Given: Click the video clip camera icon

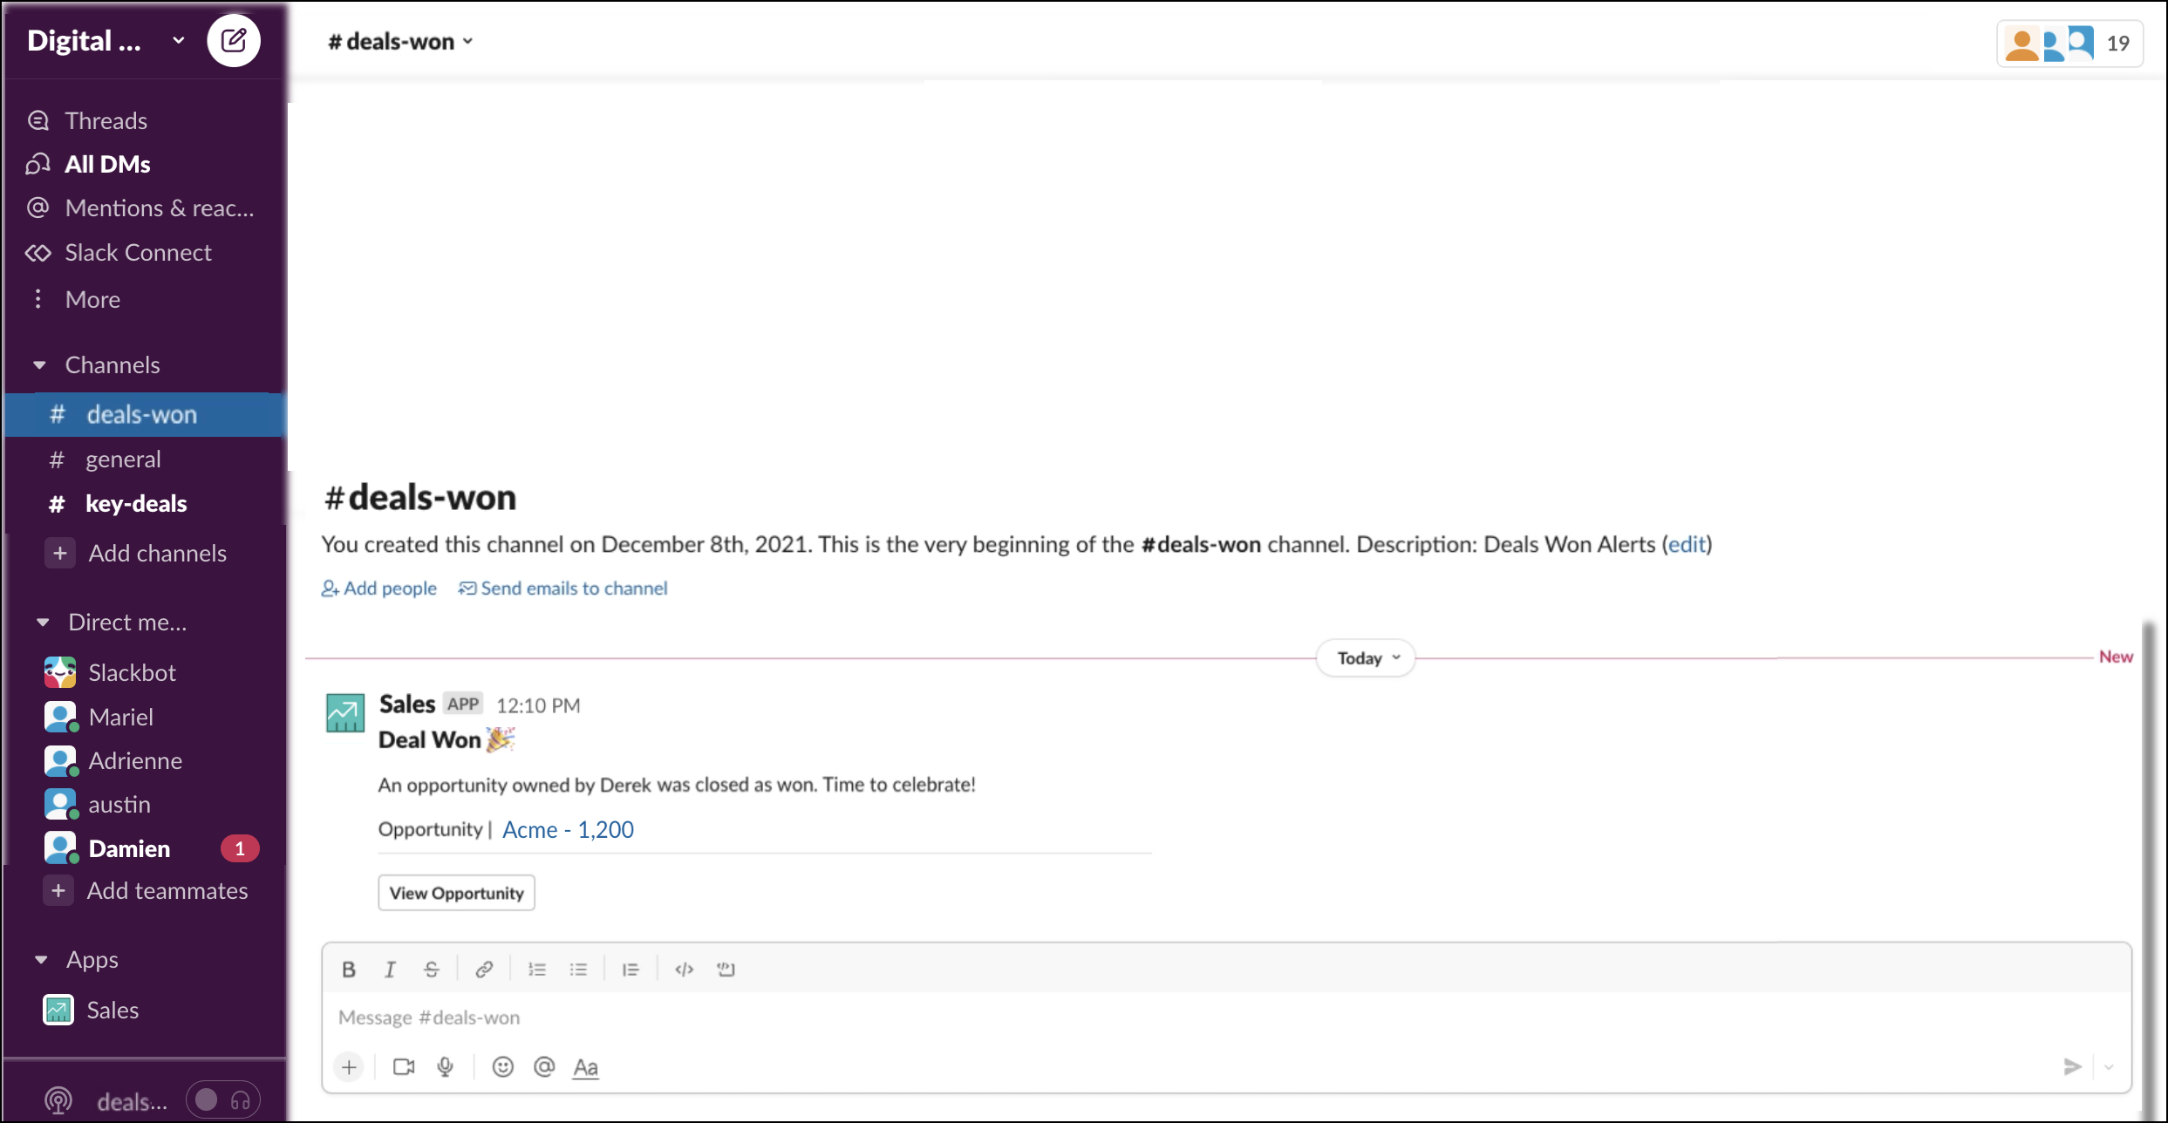Looking at the screenshot, I should tap(403, 1066).
